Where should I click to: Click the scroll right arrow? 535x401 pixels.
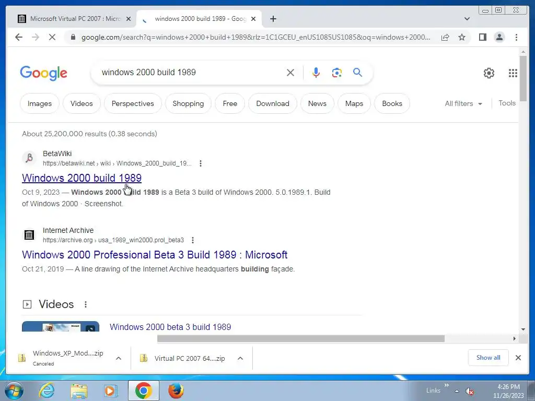[515, 338]
